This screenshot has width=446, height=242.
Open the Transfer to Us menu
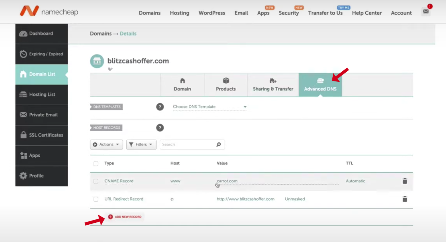coord(325,13)
